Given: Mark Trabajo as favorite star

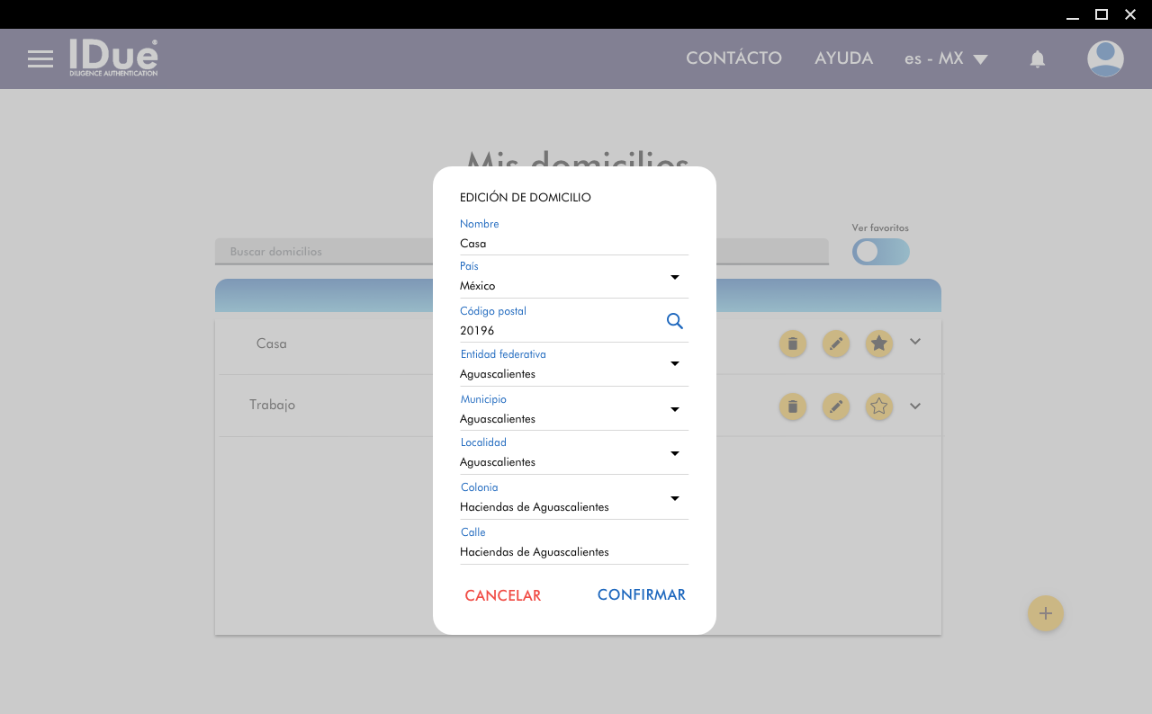Looking at the screenshot, I should [x=879, y=406].
